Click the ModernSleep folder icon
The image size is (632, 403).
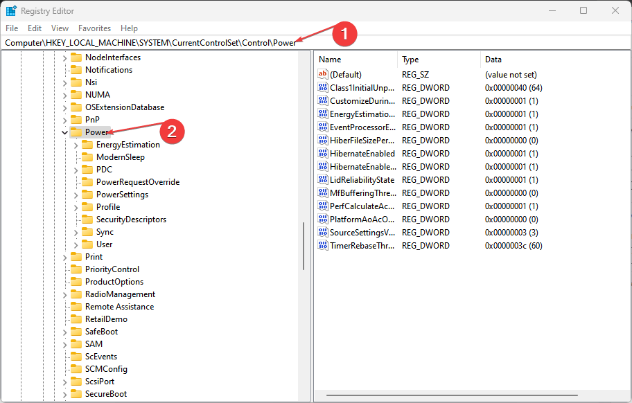pos(86,156)
